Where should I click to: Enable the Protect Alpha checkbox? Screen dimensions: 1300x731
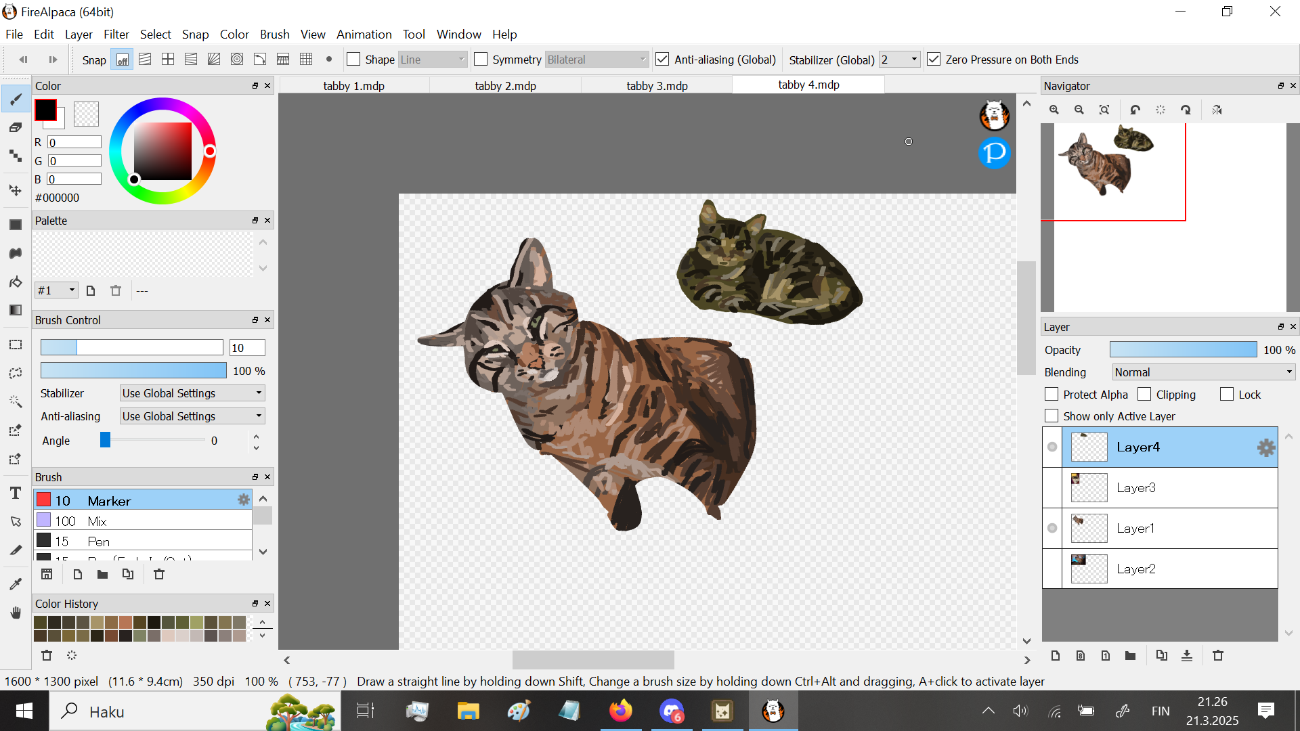(x=1052, y=395)
